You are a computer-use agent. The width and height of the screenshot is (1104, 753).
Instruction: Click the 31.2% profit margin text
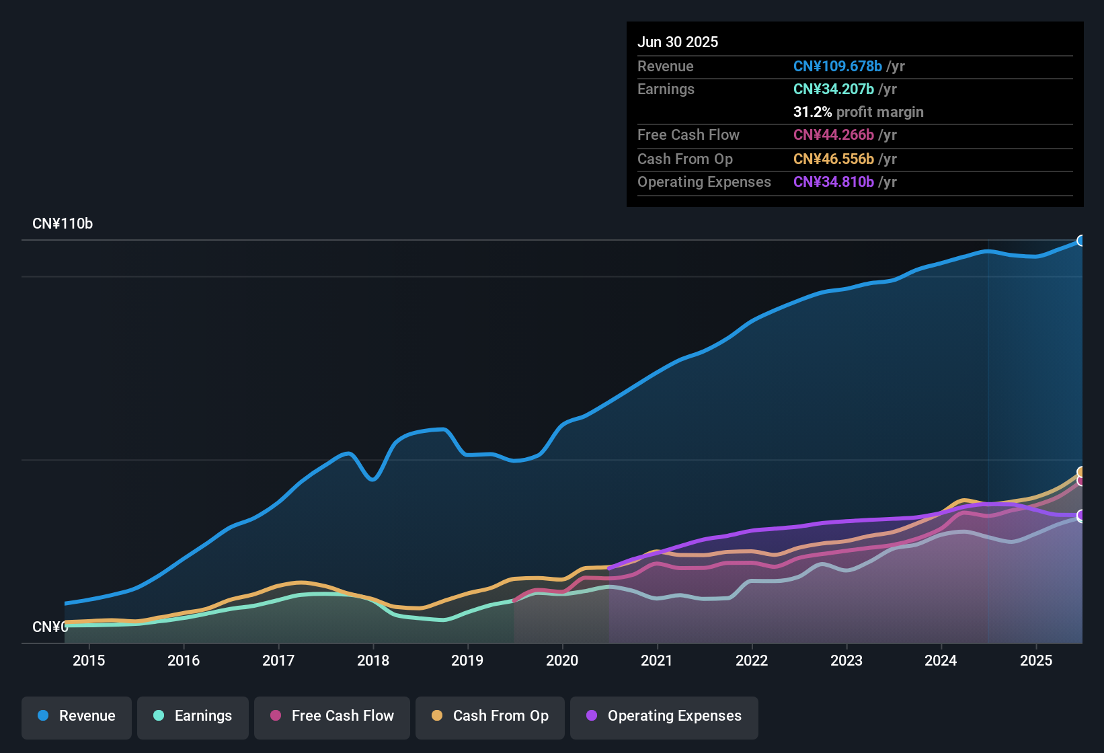click(859, 112)
